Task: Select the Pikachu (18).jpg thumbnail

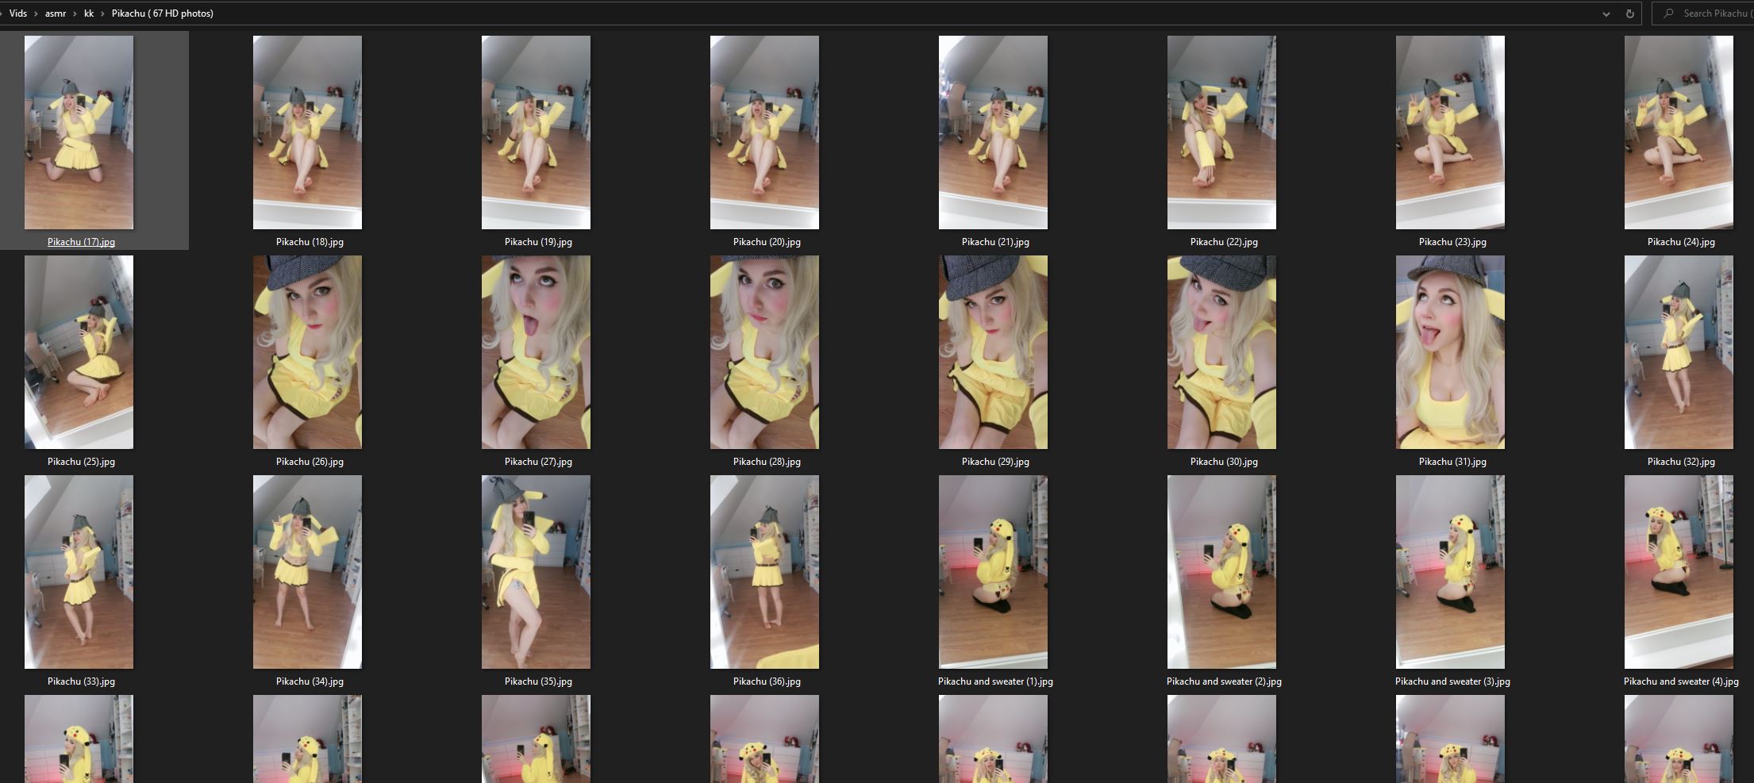Action: coord(307,132)
